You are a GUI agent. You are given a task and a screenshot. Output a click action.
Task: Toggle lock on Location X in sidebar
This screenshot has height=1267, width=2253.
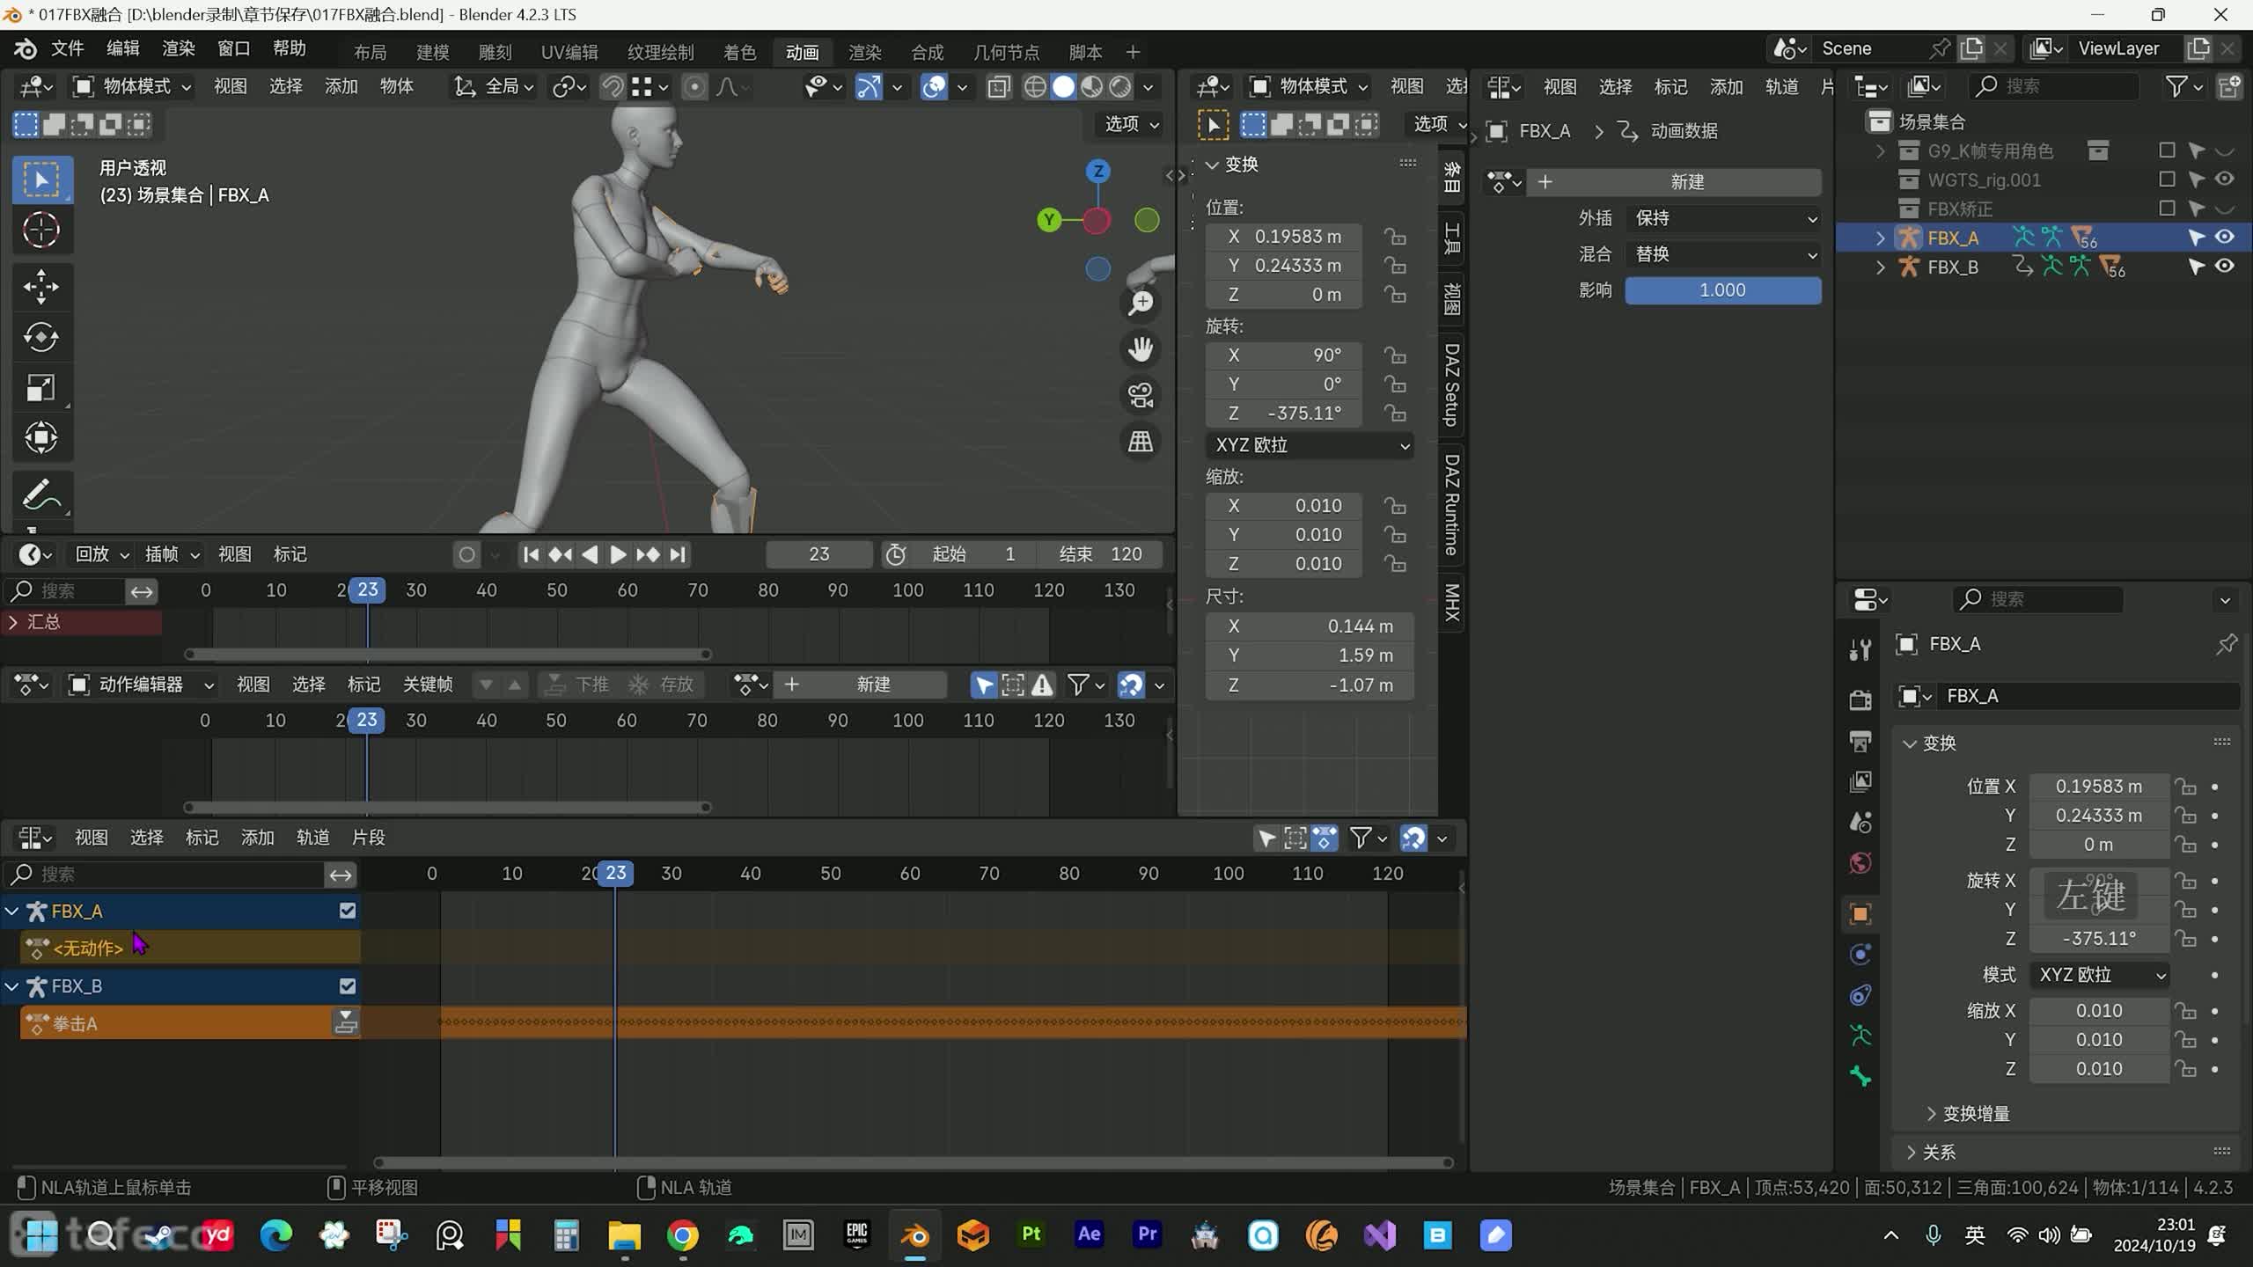click(x=1394, y=236)
